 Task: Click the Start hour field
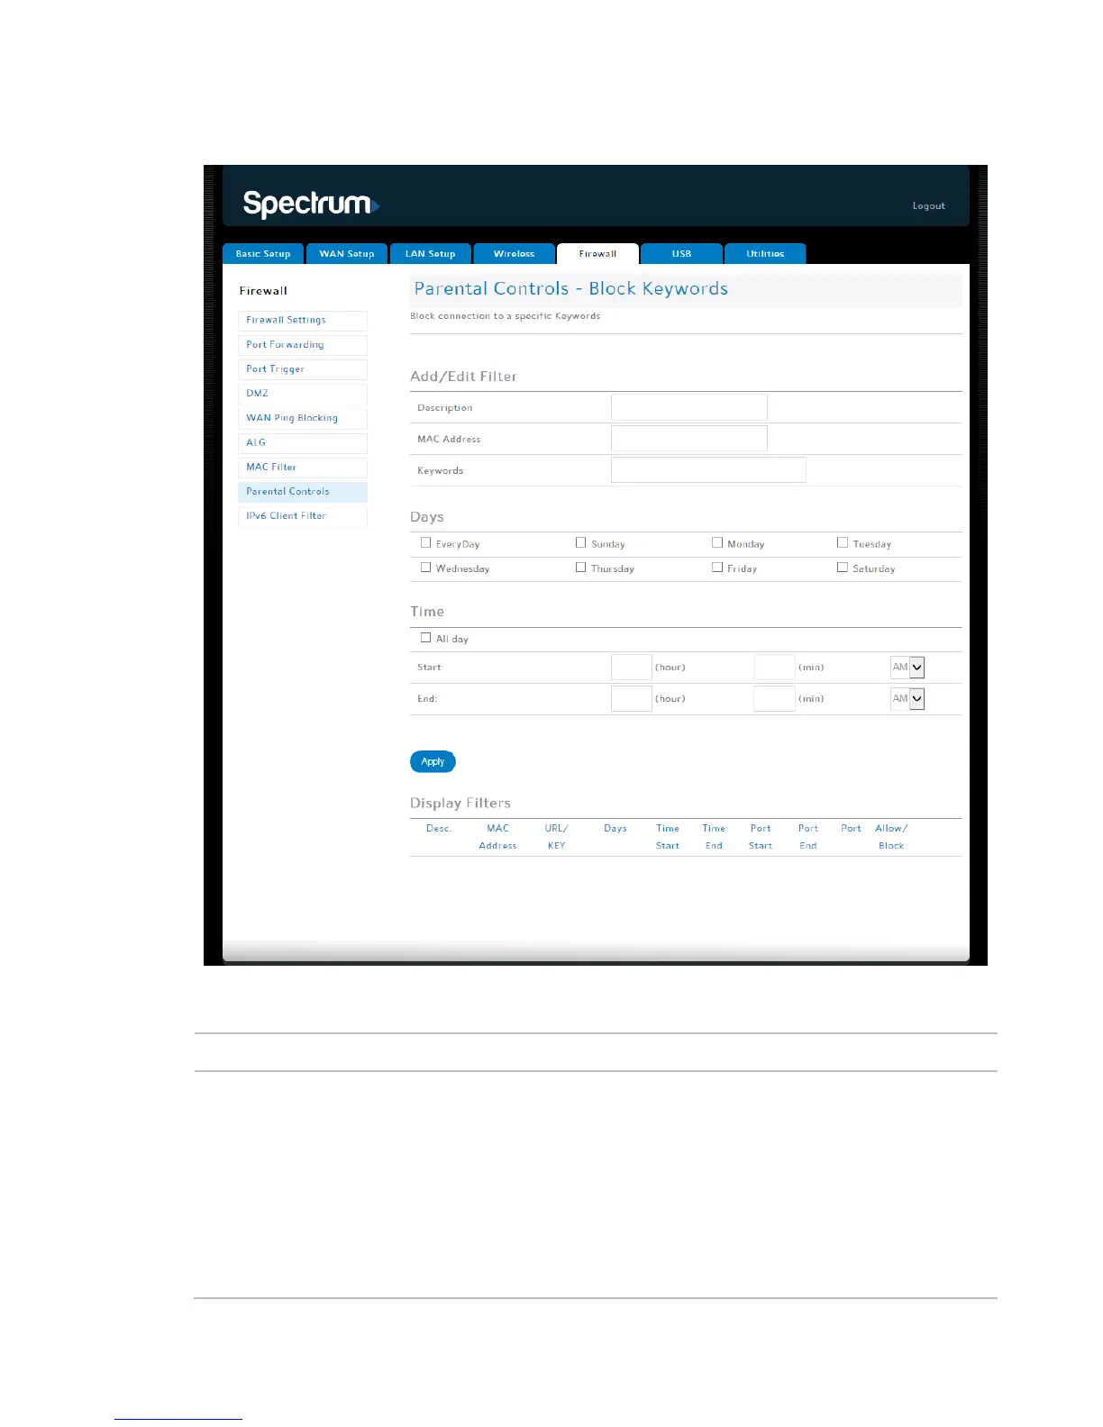[x=632, y=668]
